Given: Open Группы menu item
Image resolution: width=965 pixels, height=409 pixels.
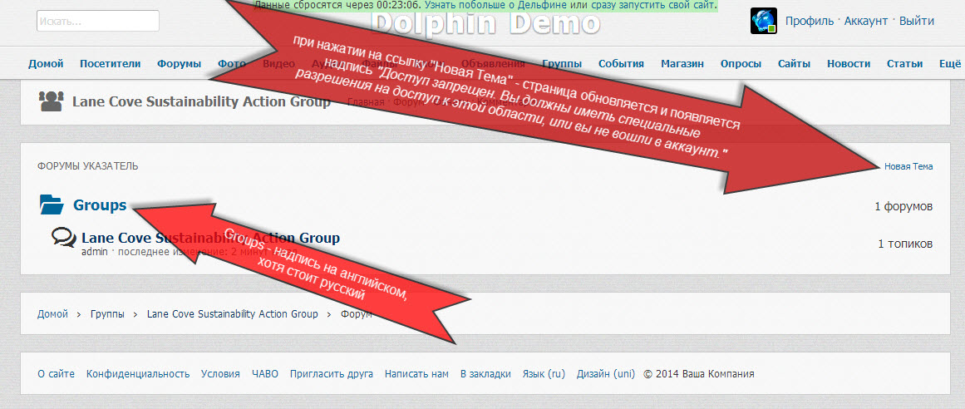Looking at the screenshot, I should tap(562, 63).
